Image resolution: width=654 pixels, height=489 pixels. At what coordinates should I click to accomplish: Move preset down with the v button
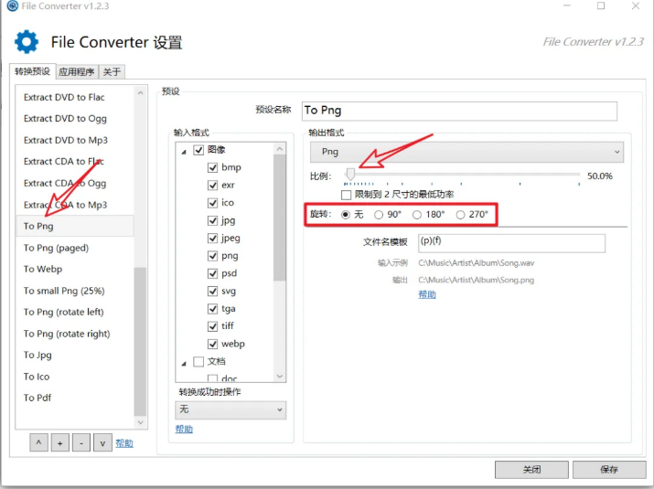click(x=102, y=442)
